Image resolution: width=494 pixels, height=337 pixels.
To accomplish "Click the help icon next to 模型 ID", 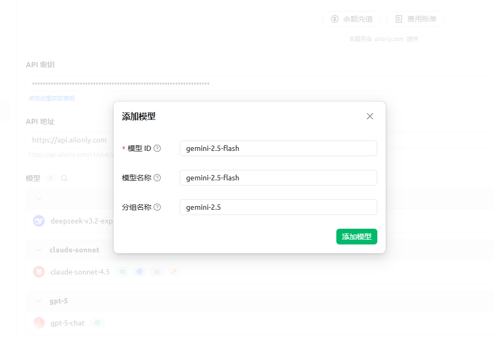I will tap(157, 148).
